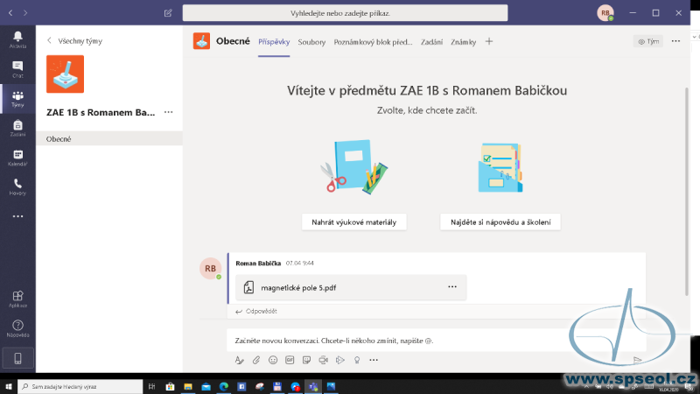
Task: Click Najděte si nápovědu a školení
Action: [x=500, y=222]
